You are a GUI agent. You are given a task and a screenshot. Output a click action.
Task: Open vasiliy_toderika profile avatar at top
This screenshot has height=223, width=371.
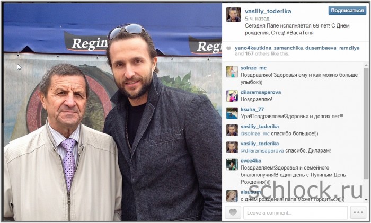(x=233, y=14)
